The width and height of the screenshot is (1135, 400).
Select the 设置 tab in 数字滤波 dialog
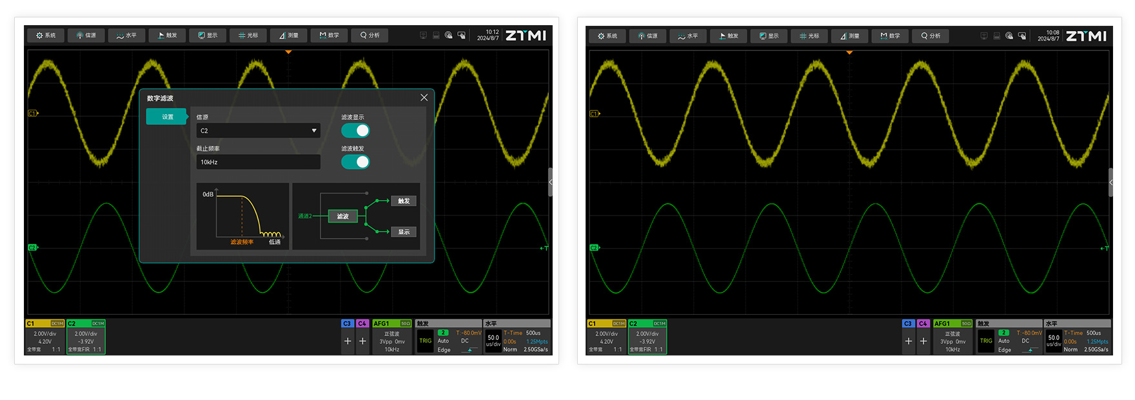[x=167, y=117]
